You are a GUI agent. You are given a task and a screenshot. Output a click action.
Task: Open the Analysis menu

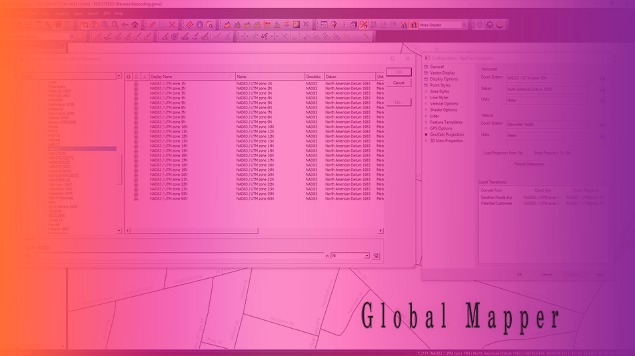coord(61,13)
